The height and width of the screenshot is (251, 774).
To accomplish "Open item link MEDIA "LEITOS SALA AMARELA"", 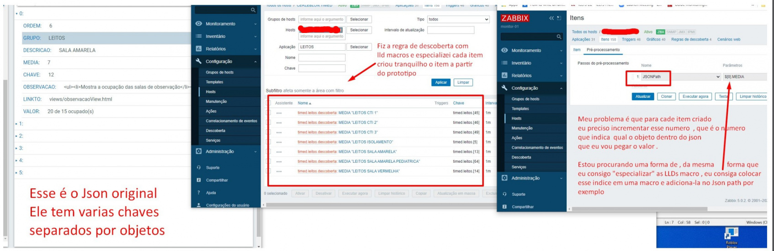I will tap(368, 152).
